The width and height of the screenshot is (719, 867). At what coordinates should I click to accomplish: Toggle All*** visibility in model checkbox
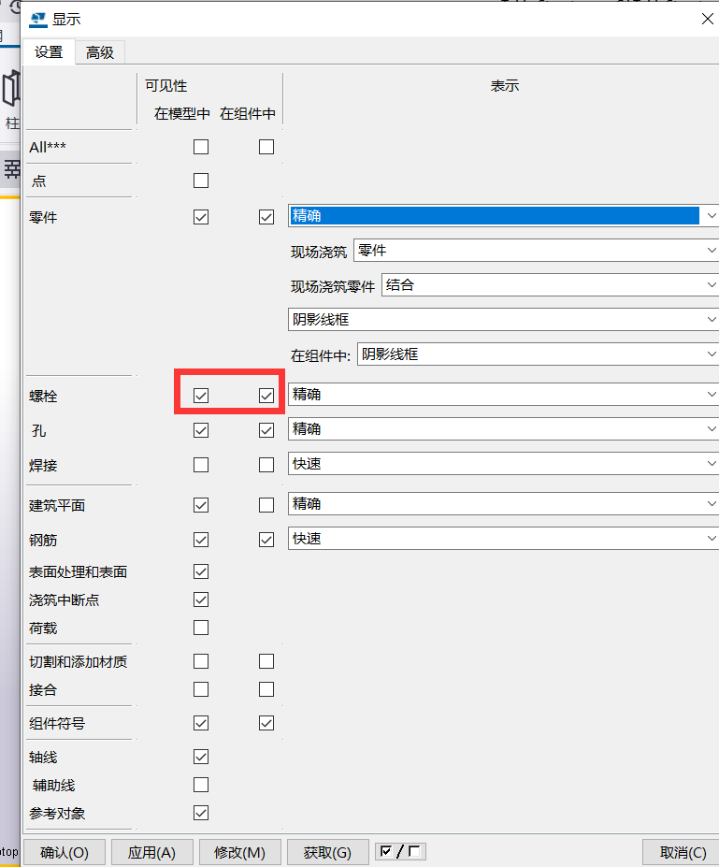(x=201, y=147)
